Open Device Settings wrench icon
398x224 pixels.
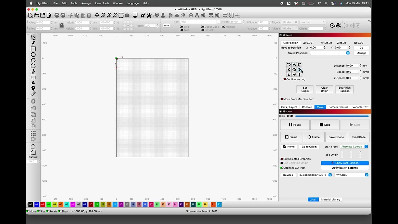[149, 15]
